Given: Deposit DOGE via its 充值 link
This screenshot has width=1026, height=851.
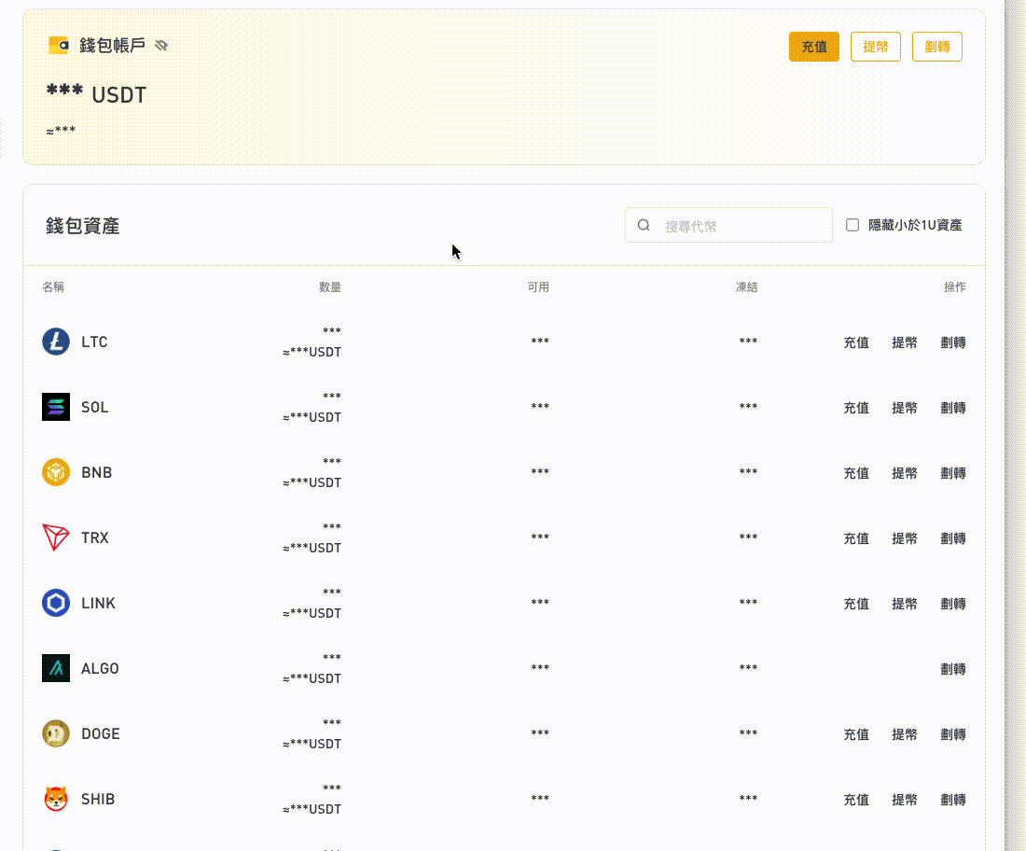Looking at the screenshot, I should [856, 734].
